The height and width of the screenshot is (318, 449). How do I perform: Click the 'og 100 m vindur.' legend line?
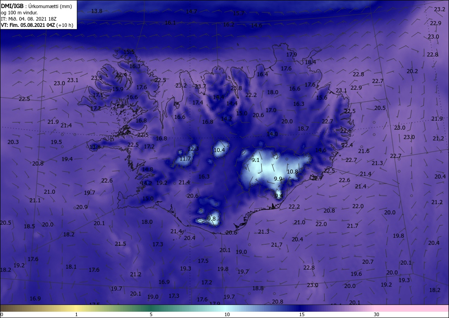[19, 13]
